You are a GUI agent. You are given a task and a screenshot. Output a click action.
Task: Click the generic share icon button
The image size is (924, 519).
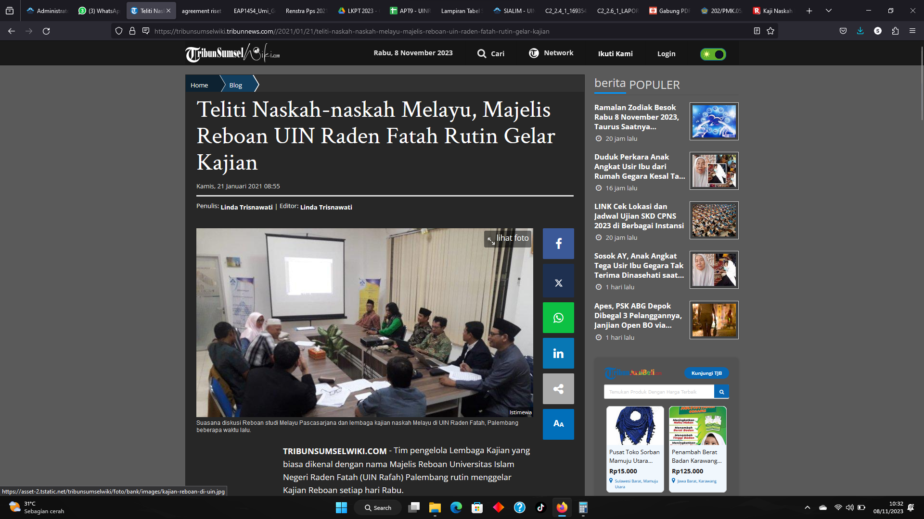point(558,389)
